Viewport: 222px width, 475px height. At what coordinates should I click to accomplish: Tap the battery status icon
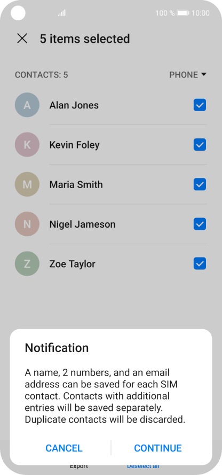pos(183,13)
